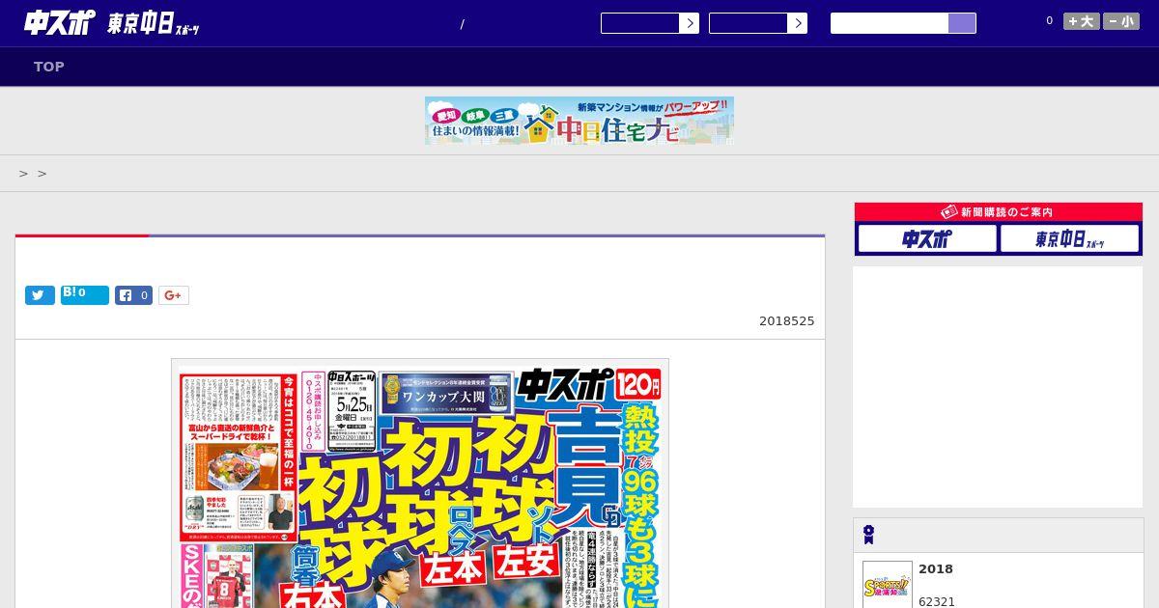Image resolution: width=1159 pixels, height=608 pixels.
Task: Share article via Facebook button
Action: pyautogui.click(x=134, y=295)
